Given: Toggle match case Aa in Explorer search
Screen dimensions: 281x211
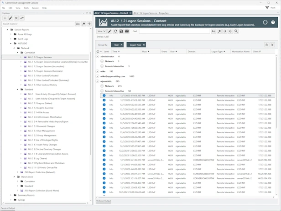Looking at the screenshot, I should [x=78, y=24].
